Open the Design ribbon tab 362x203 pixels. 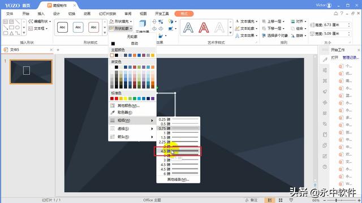tap(57, 14)
